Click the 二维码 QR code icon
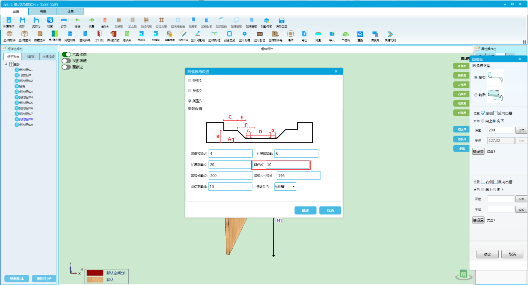 pos(346,34)
